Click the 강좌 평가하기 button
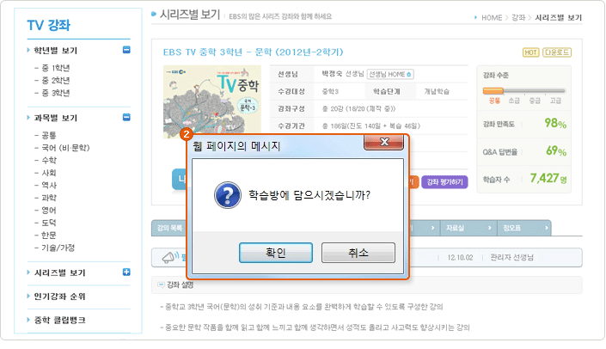The image size is (606, 349). (444, 182)
